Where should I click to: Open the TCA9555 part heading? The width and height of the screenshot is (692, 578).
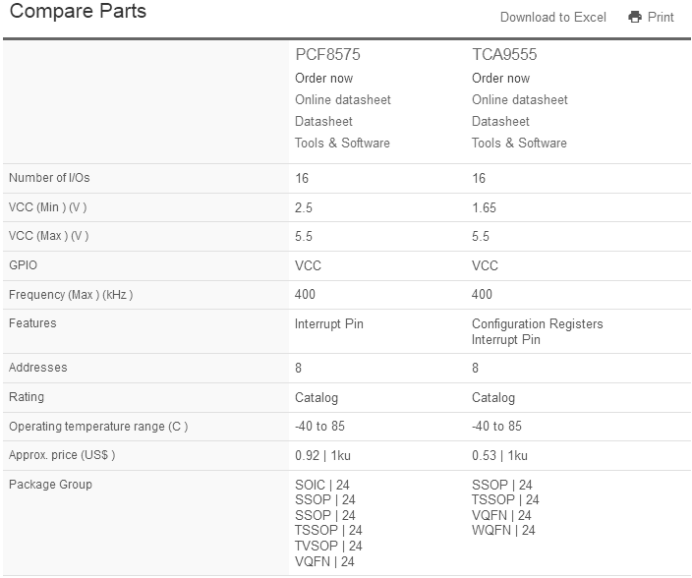[504, 55]
